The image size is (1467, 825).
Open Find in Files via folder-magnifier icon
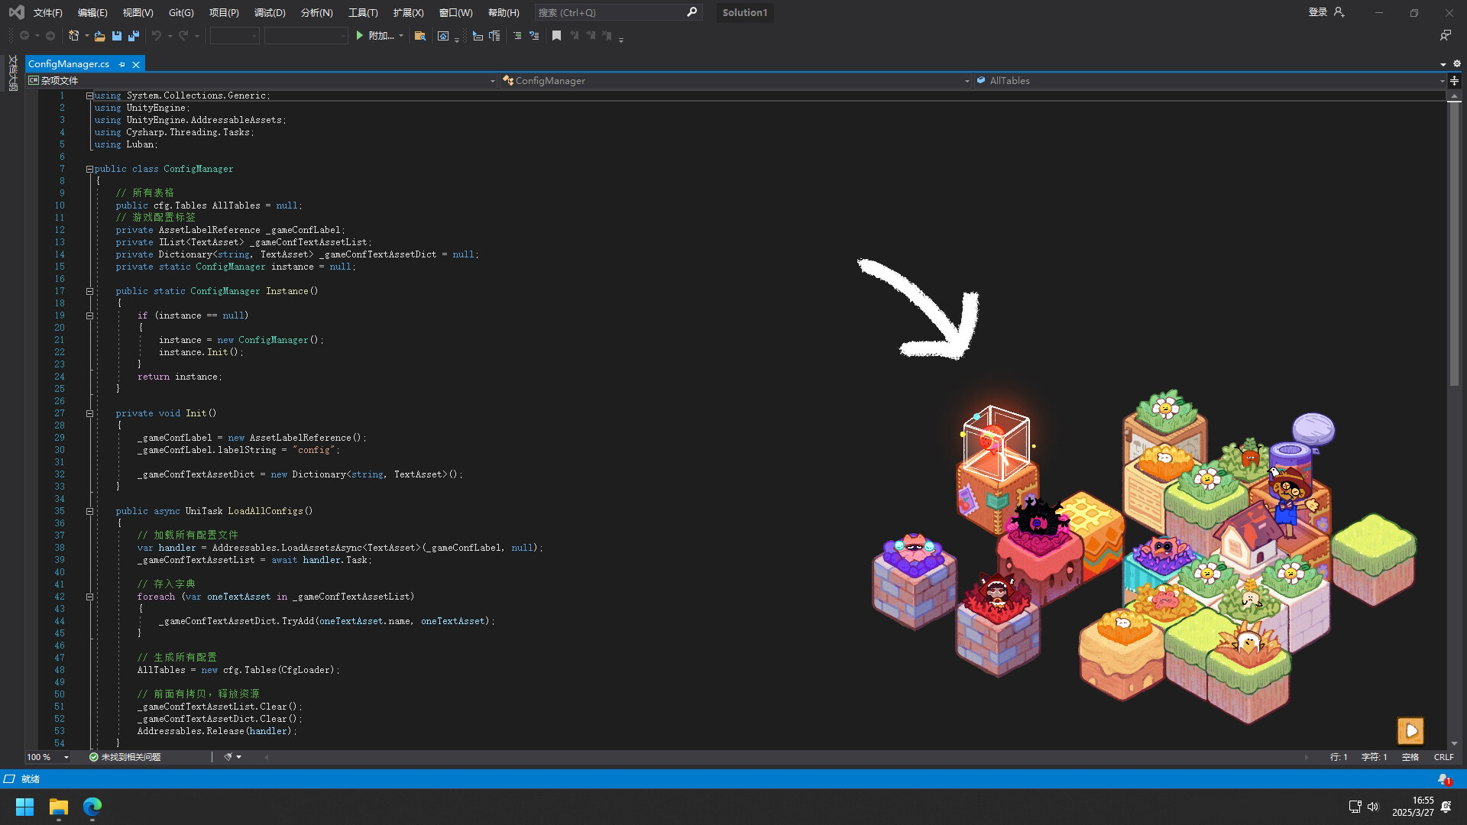click(419, 35)
